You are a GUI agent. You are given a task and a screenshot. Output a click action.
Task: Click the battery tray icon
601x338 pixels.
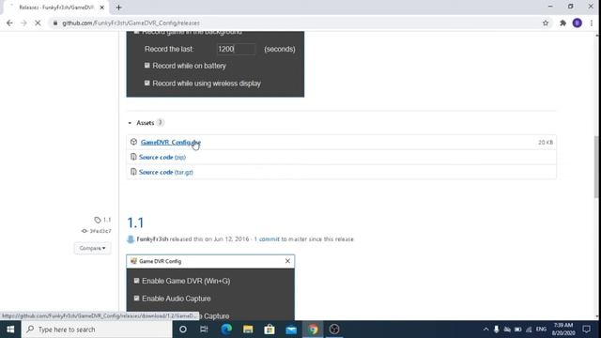click(x=517, y=330)
